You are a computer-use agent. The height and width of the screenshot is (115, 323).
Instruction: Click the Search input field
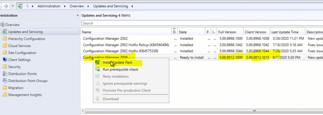[x=202, y=23]
